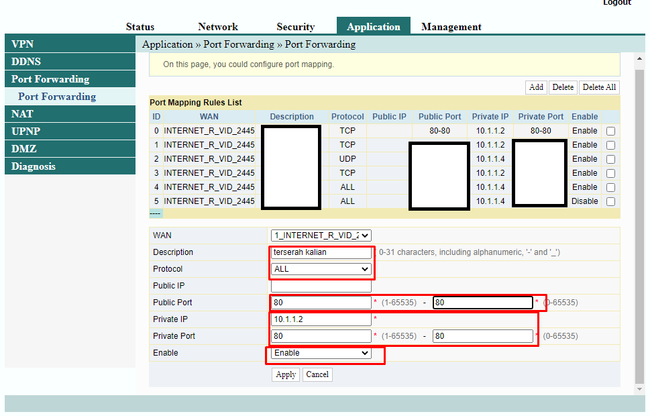This screenshot has height=416, width=650.
Task: Click into the Private IP field
Action: click(x=321, y=319)
